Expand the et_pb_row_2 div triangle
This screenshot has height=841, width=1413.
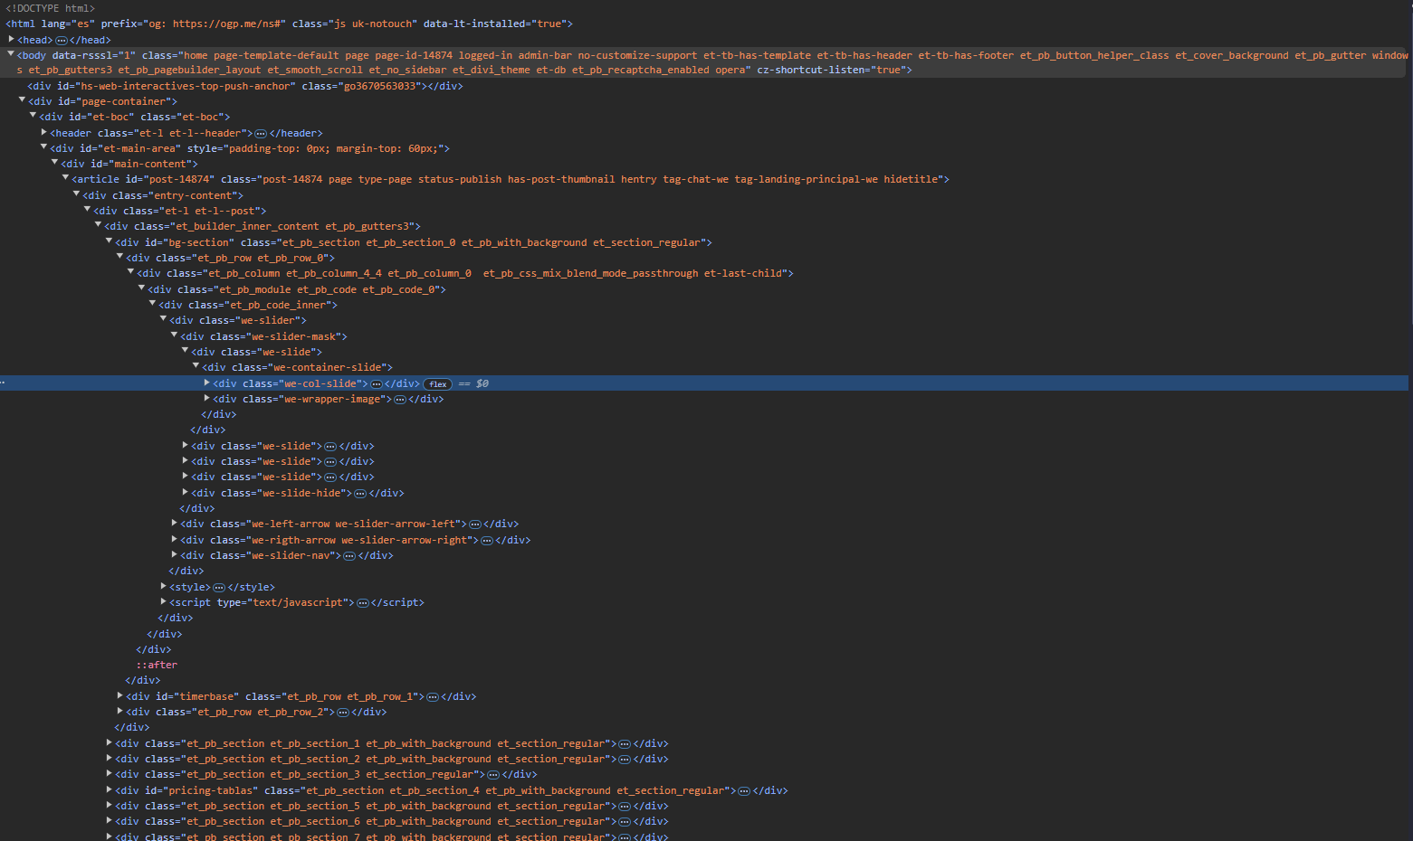[120, 711]
